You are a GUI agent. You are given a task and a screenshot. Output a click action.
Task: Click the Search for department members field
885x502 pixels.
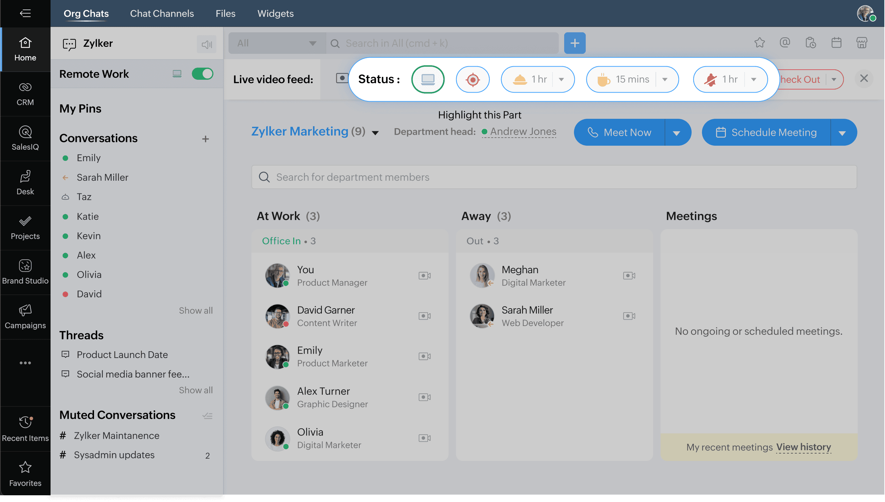(x=553, y=177)
